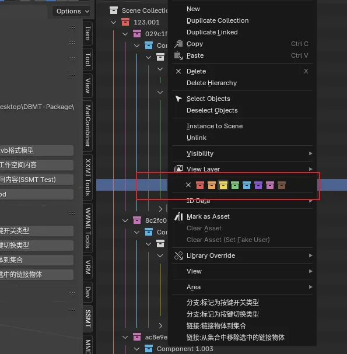Click the pink 8c2fc0 collection icon
Screen dimensions: 347x354
[137, 220]
